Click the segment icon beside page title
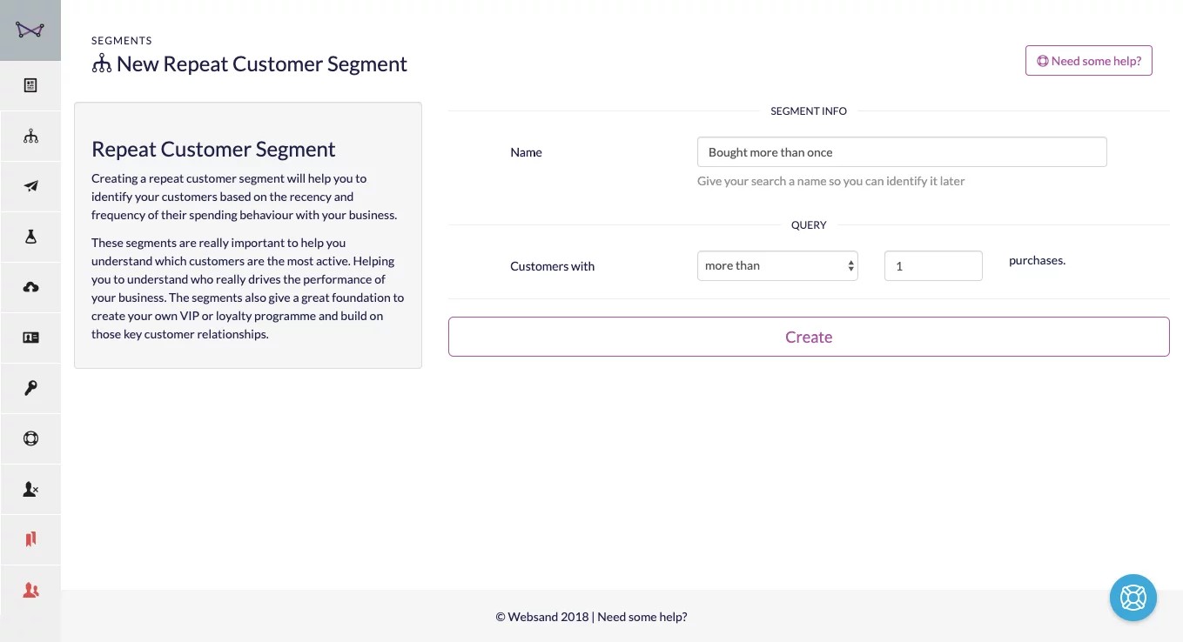The image size is (1183, 642). tap(102, 64)
